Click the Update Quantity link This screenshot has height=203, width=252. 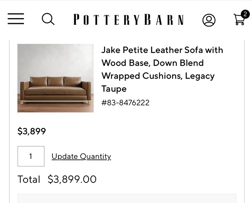pyautogui.click(x=81, y=156)
